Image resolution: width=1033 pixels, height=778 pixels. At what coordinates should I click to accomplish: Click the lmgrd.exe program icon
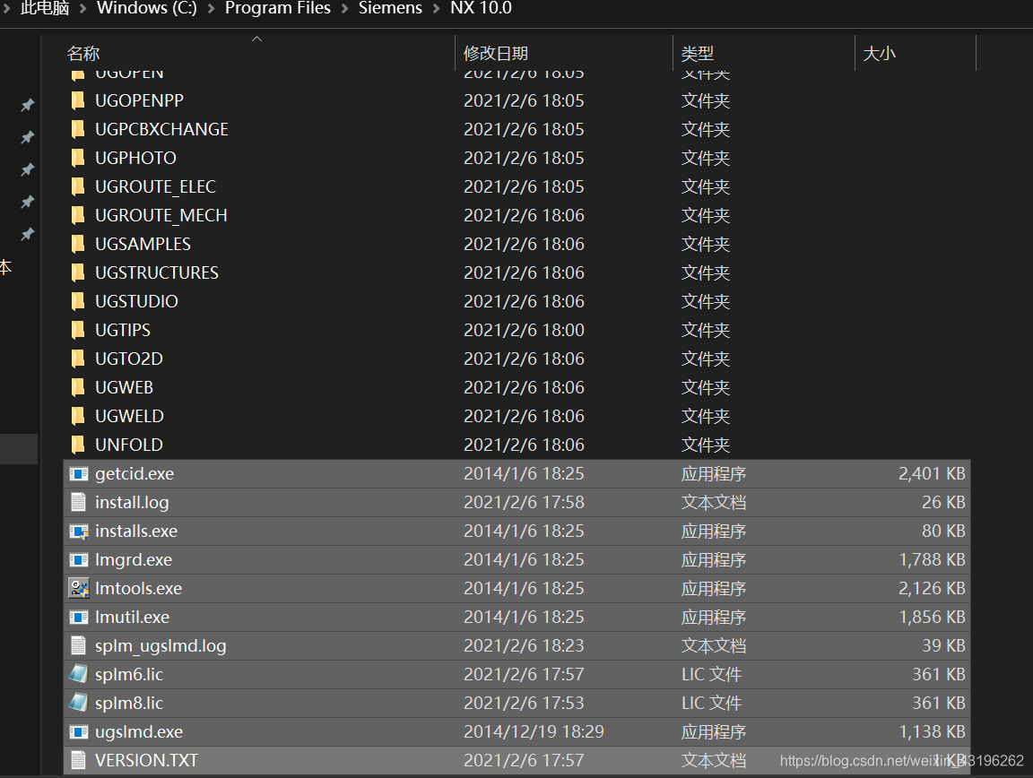[79, 560]
